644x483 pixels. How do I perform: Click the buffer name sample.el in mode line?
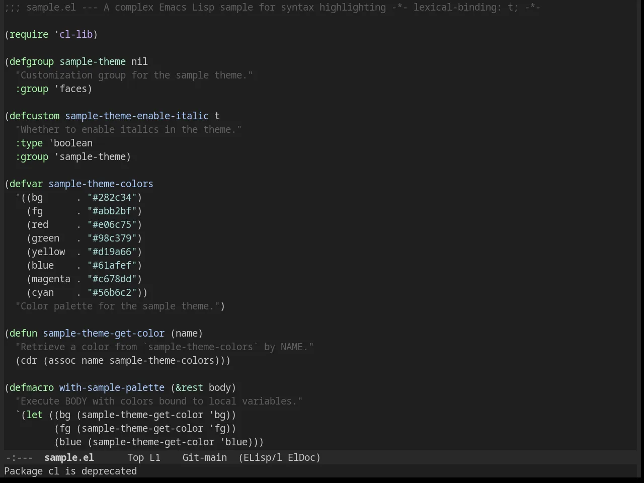click(69, 457)
